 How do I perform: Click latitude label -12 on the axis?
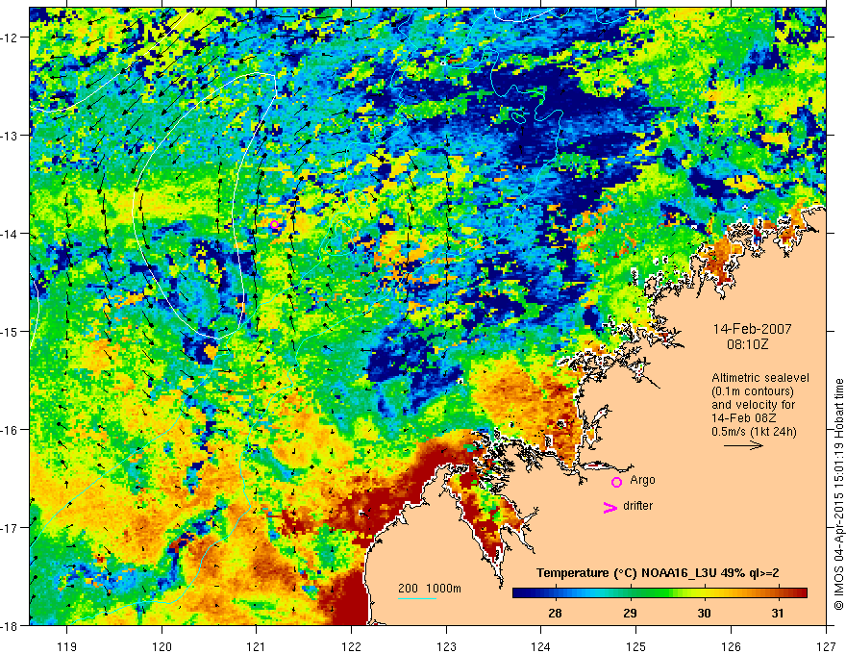(x=11, y=38)
